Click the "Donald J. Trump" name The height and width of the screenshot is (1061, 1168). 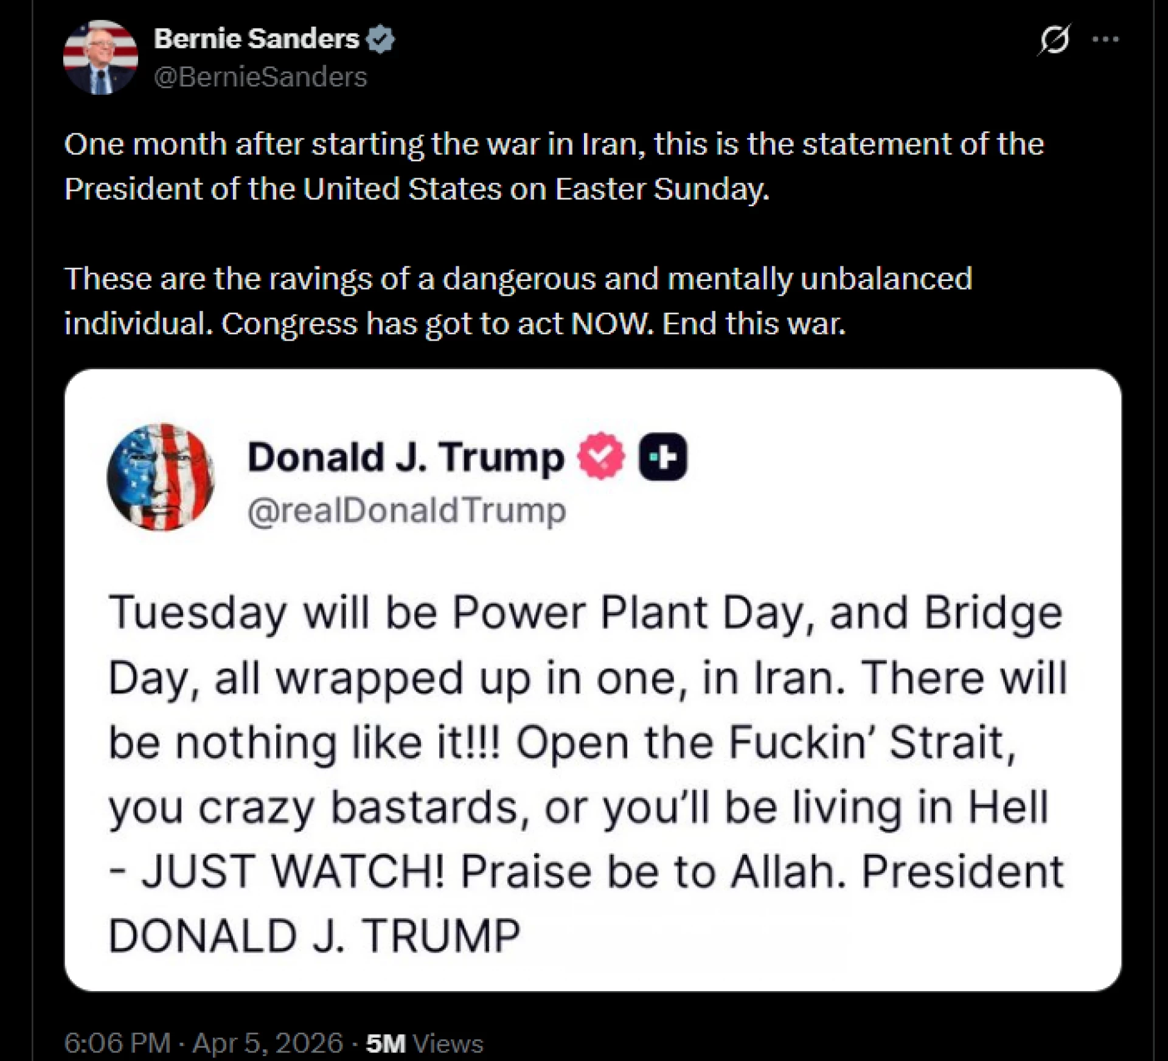pyautogui.click(x=406, y=457)
